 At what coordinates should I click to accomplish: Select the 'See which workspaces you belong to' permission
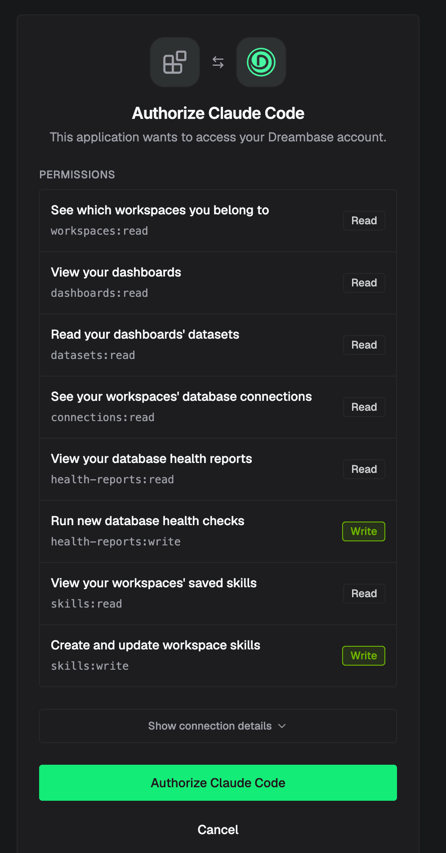click(x=218, y=221)
